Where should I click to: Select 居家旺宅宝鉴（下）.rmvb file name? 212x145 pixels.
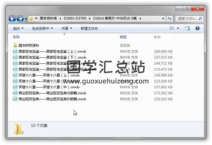point(52,57)
